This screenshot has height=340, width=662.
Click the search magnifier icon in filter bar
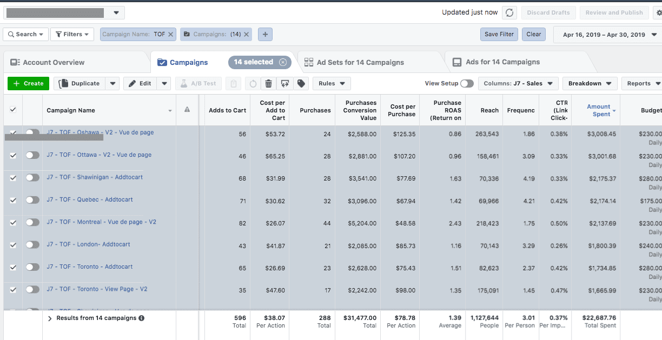tap(12, 34)
